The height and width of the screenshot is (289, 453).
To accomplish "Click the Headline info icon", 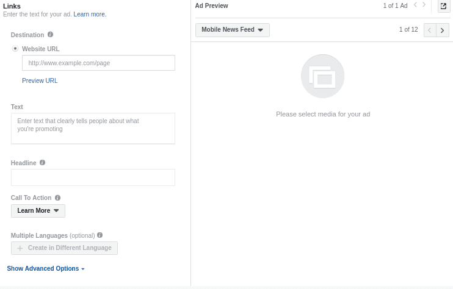I will point(43,163).
